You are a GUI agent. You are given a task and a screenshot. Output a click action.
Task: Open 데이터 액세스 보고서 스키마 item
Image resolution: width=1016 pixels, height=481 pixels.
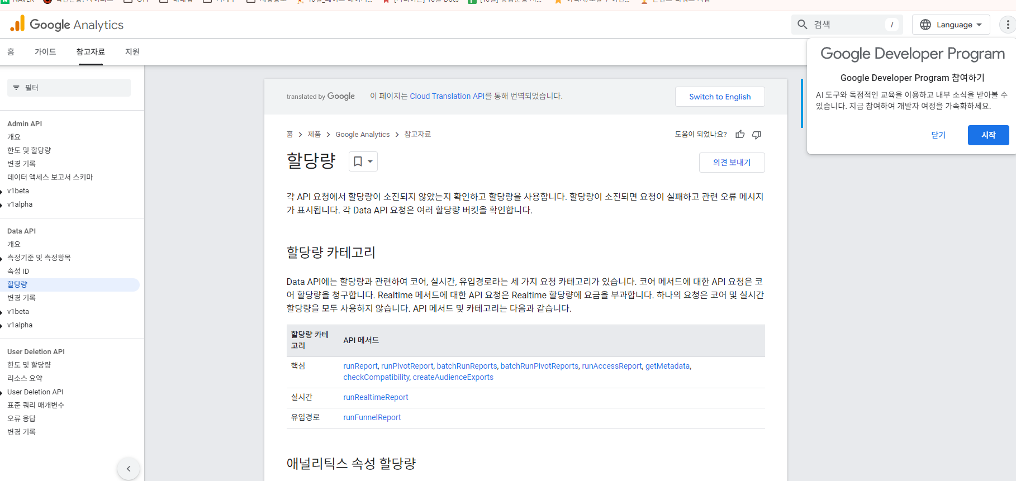[x=50, y=177]
